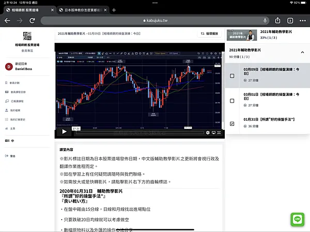310x232 pixels.
Task: Open 會員計劃 in the sidebar
Action: tap(12, 83)
